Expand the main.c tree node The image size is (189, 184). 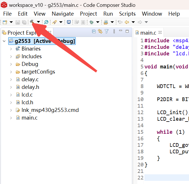point(11,118)
